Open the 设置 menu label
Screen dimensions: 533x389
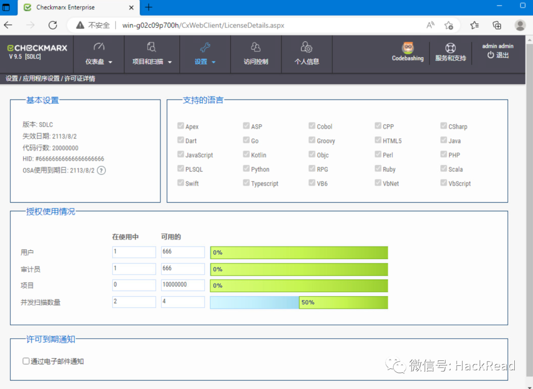click(201, 62)
